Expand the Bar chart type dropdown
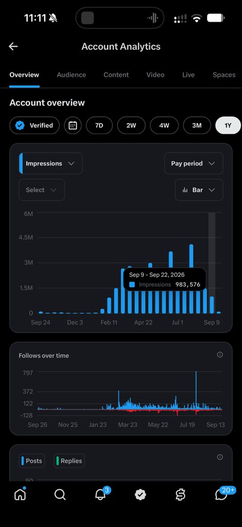 click(199, 190)
